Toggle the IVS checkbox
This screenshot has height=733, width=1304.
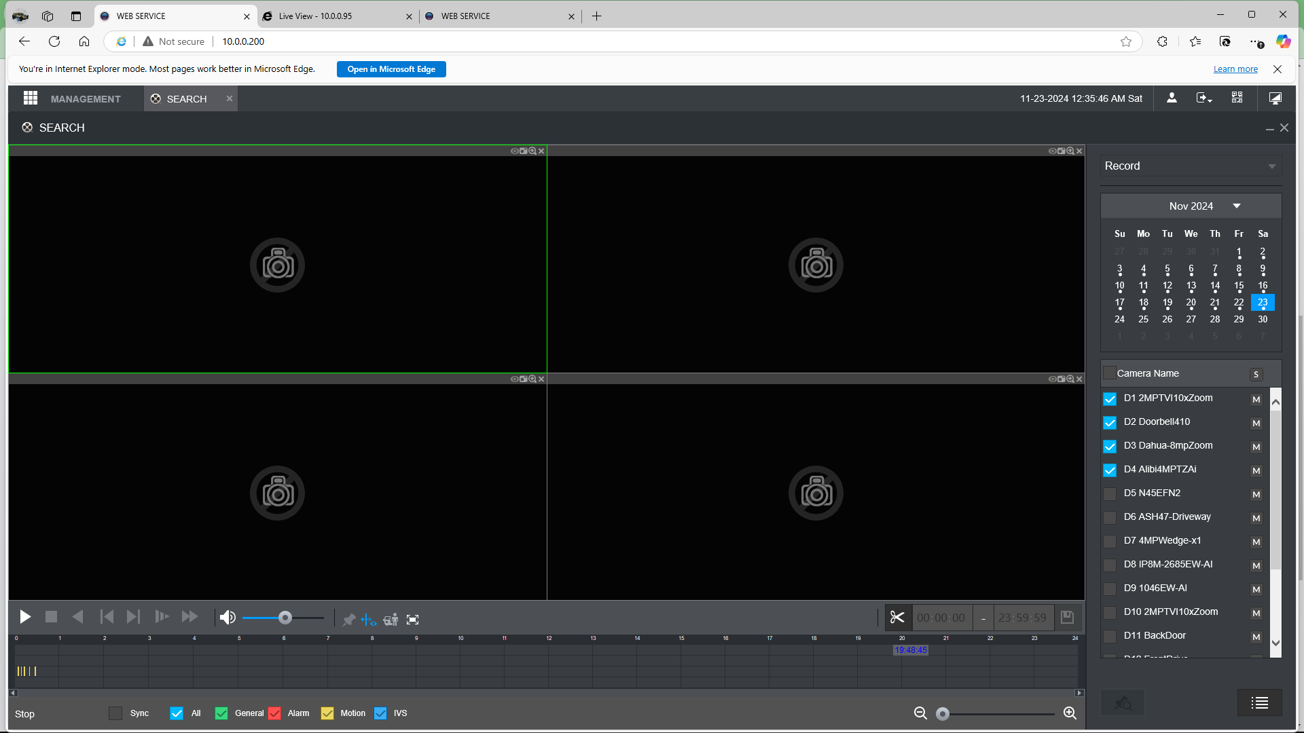coord(380,713)
